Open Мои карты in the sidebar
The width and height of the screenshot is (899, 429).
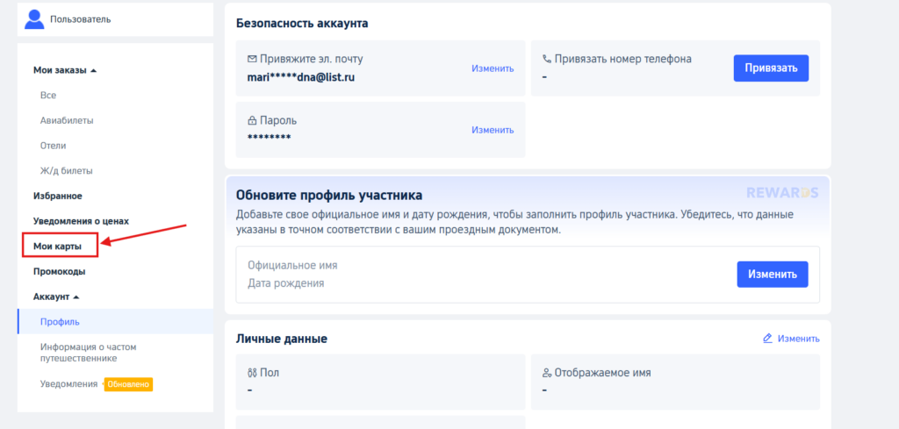pyautogui.click(x=58, y=247)
